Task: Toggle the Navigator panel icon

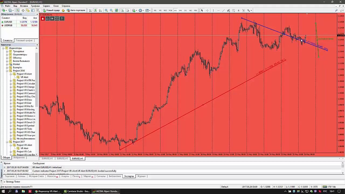Action: pos(28,11)
